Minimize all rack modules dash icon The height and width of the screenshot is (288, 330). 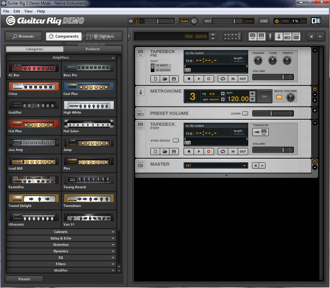pyautogui.click(x=320, y=36)
